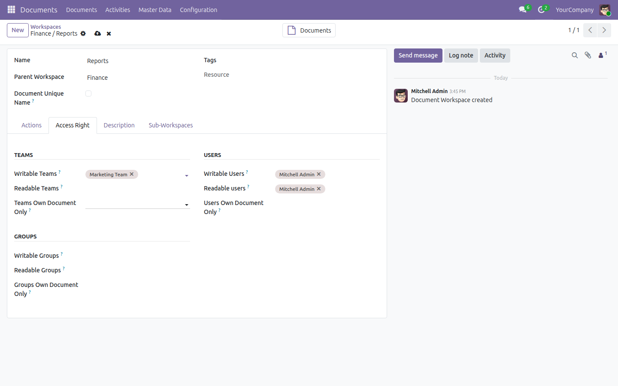The height and width of the screenshot is (386, 618).
Task: Click the Document Workspace created message
Action: point(451,100)
